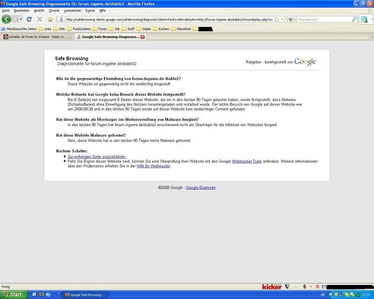374x299 pixels.
Task: Open the back/forward history dropdown arrow
Action: pyautogui.click(x=21, y=19)
